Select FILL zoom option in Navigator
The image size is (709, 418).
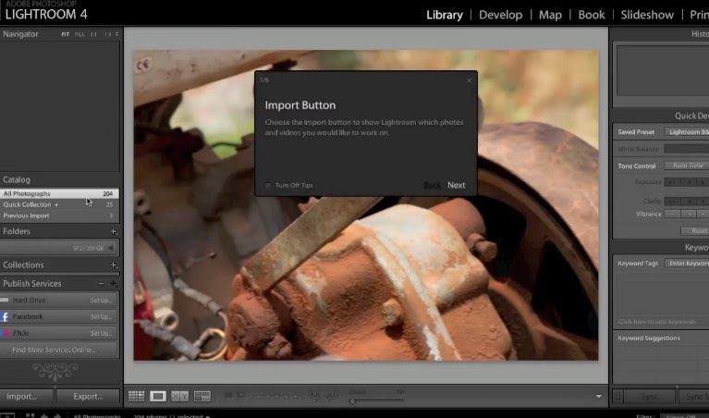[x=80, y=34]
